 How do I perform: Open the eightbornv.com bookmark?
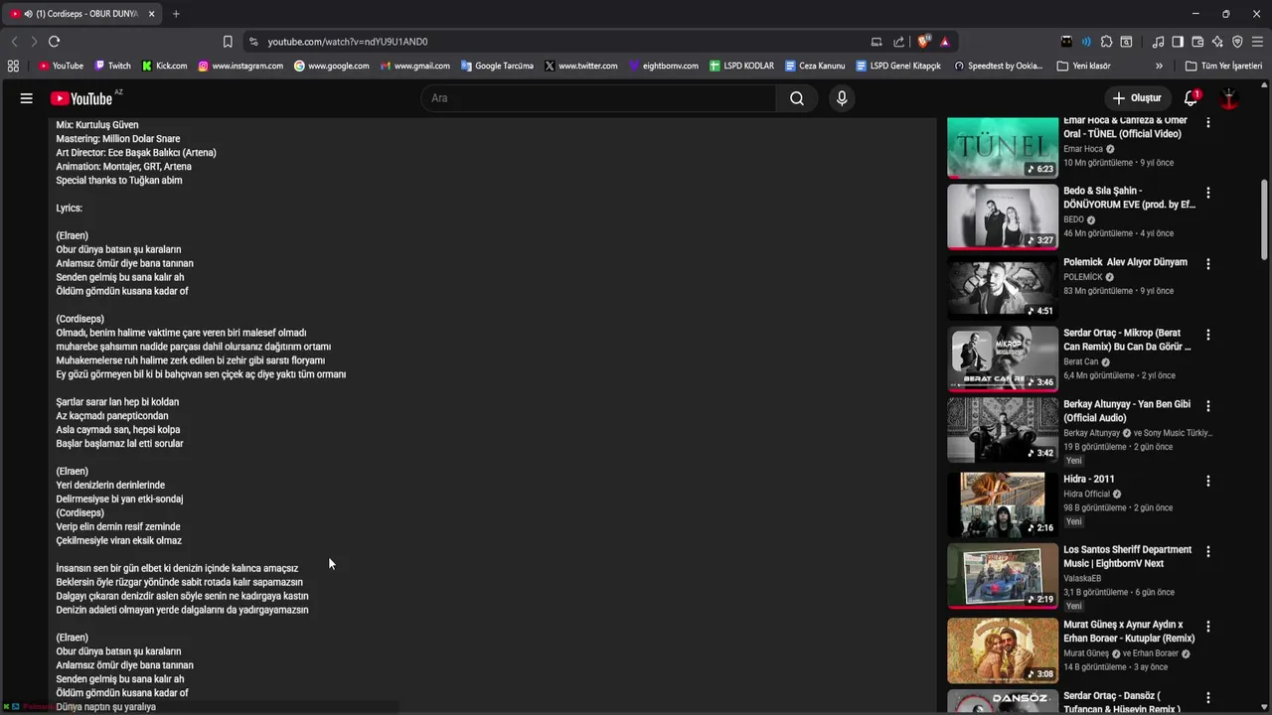pyautogui.click(x=663, y=66)
